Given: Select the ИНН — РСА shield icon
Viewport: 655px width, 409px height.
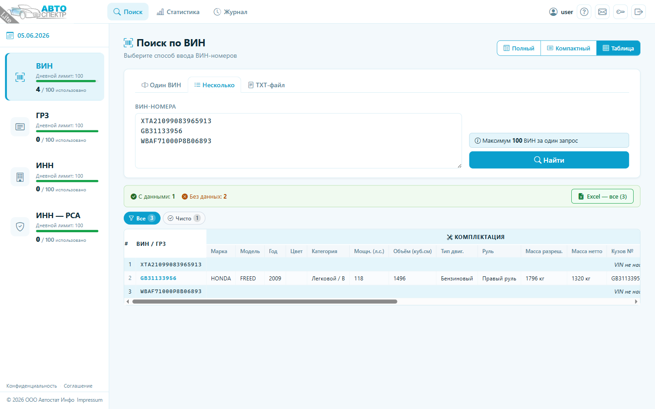Looking at the screenshot, I should pyautogui.click(x=20, y=227).
